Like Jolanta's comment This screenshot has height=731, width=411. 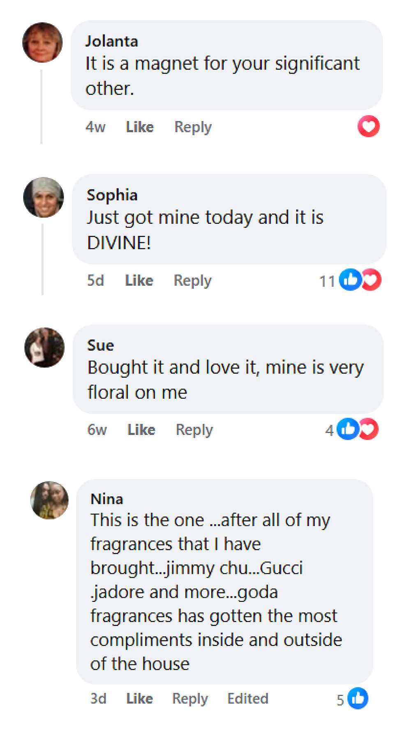(x=140, y=127)
